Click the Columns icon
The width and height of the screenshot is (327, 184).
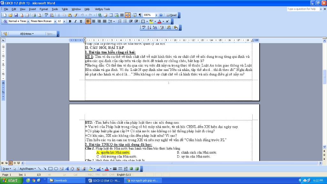122,15
